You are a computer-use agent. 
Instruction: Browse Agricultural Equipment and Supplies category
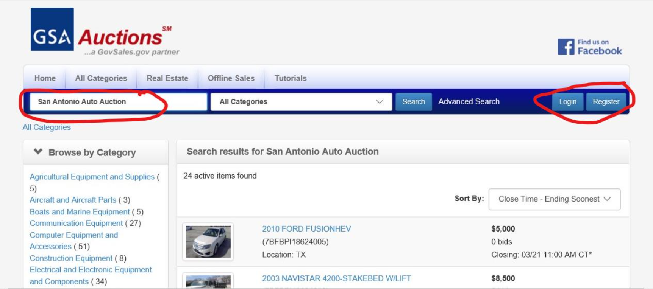tap(92, 177)
